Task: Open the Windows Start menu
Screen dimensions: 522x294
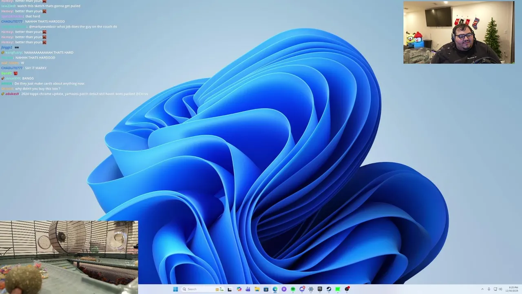Action: coord(175,289)
